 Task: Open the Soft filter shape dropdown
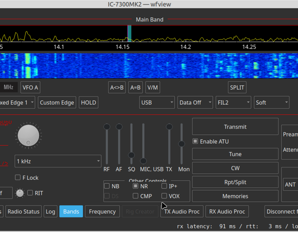[272, 102]
